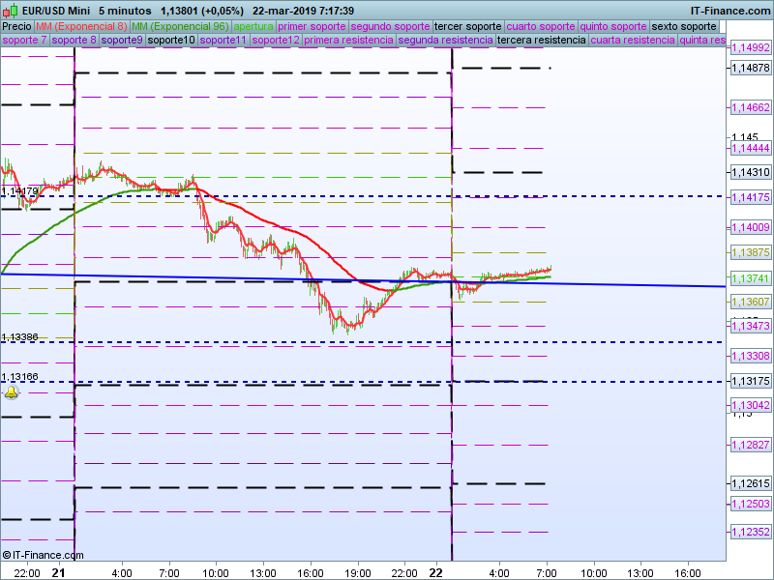The width and height of the screenshot is (774, 580).
Task: Click the primer soporte label
Action: [312, 26]
